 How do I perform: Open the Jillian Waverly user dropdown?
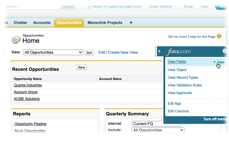[x=163, y=6]
